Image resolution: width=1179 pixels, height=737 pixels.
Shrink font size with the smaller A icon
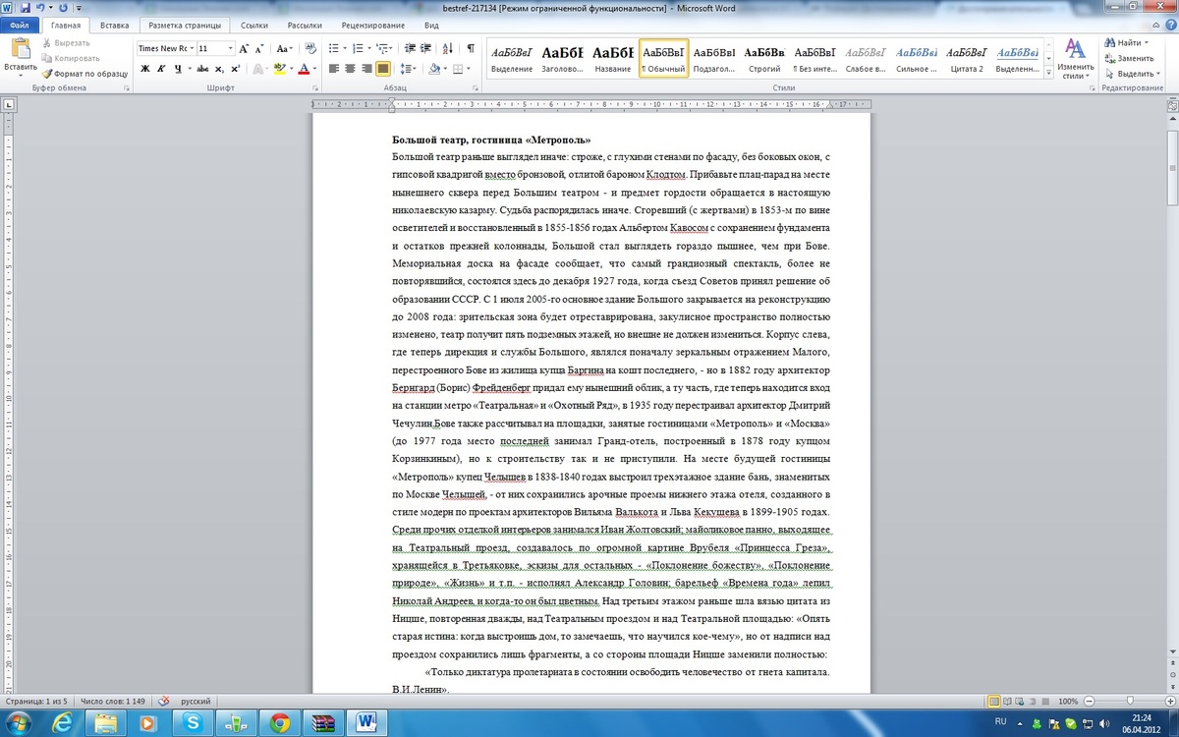259,48
